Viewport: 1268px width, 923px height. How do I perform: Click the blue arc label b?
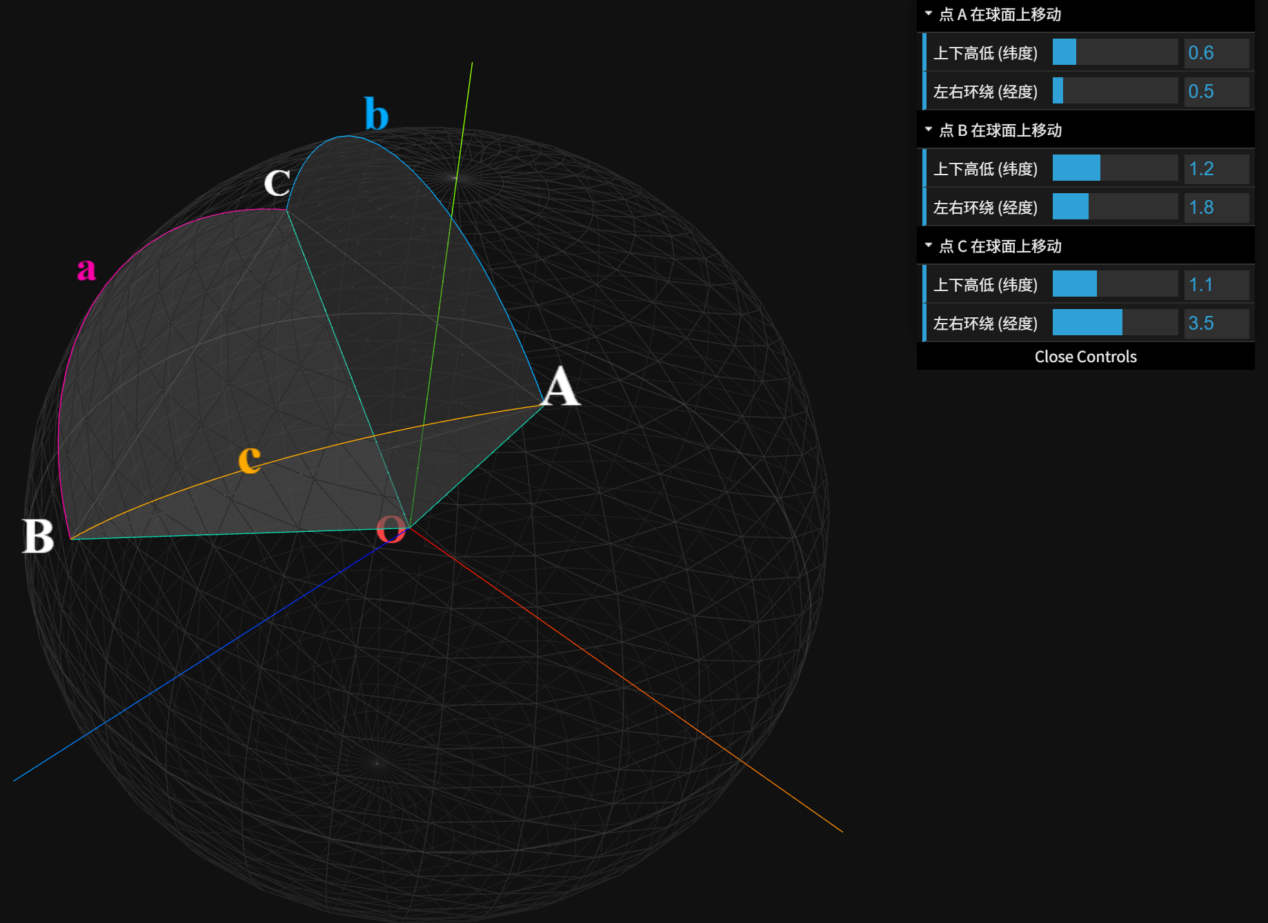click(376, 113)
